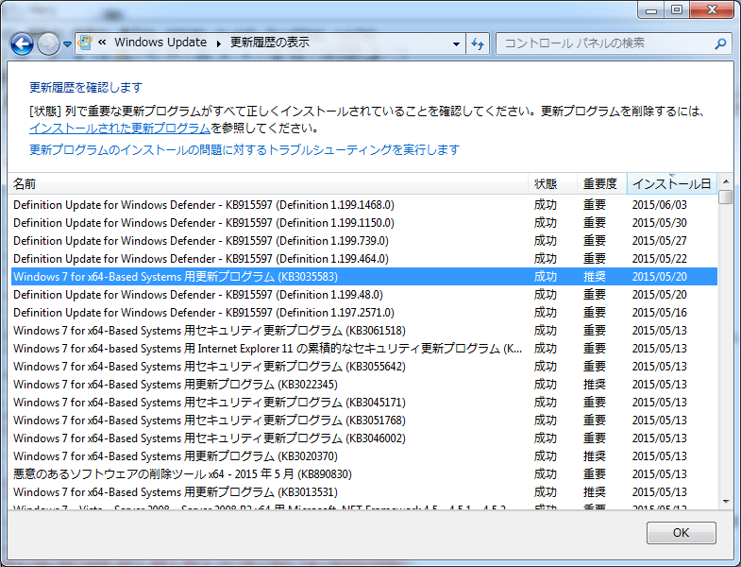Select update KB3022345 row
The image size is (741, 567).
[x=364, y=385]
